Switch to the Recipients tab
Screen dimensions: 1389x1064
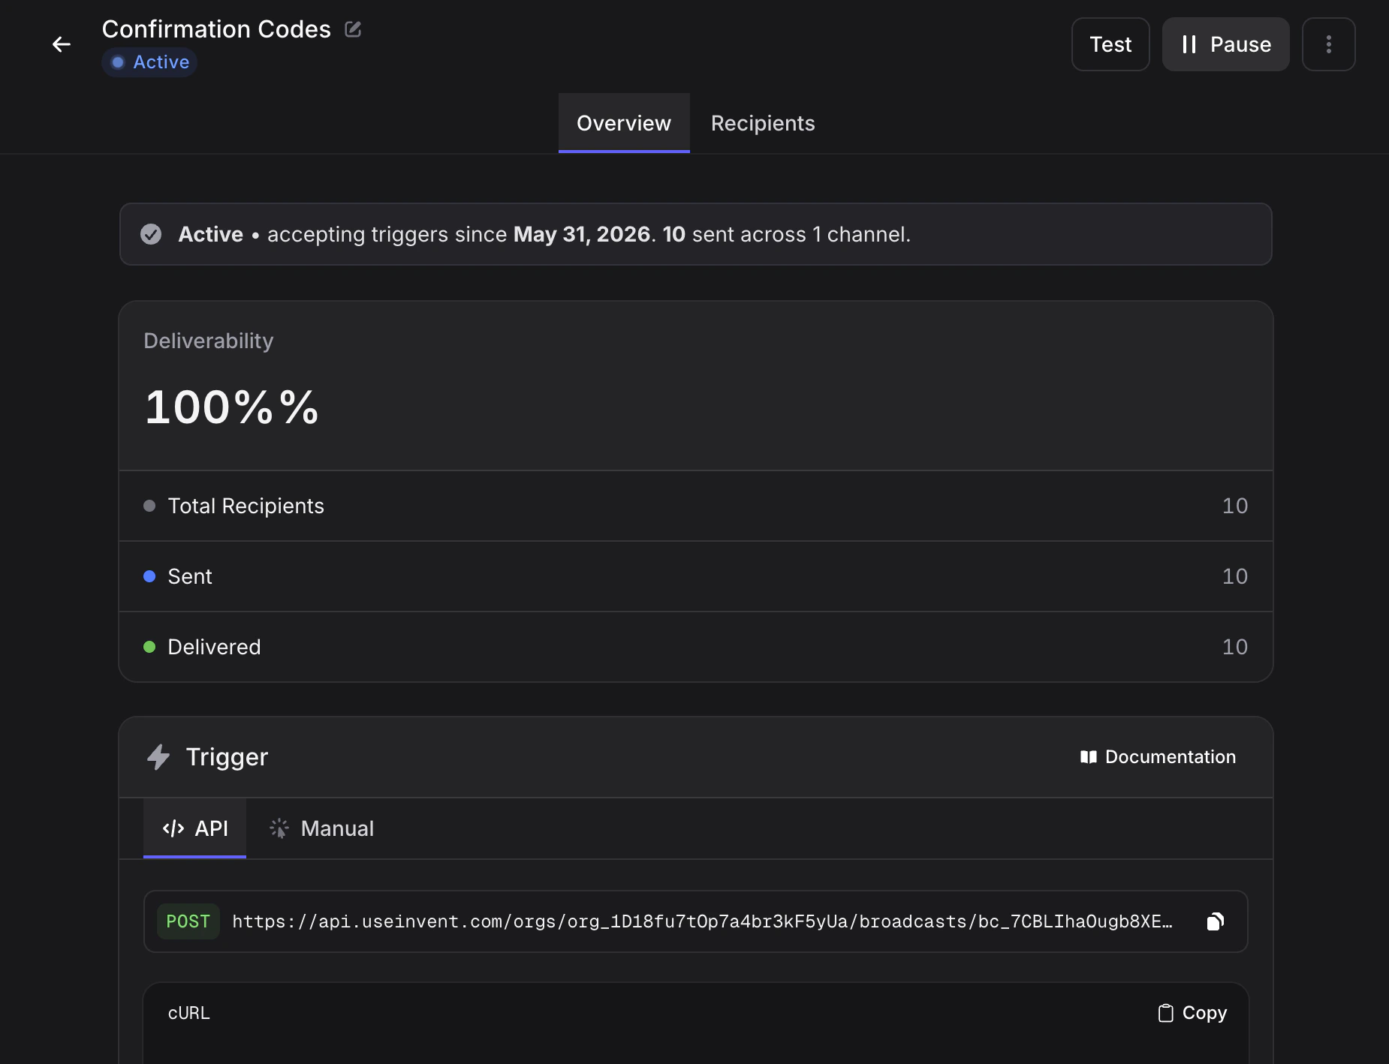763,123
